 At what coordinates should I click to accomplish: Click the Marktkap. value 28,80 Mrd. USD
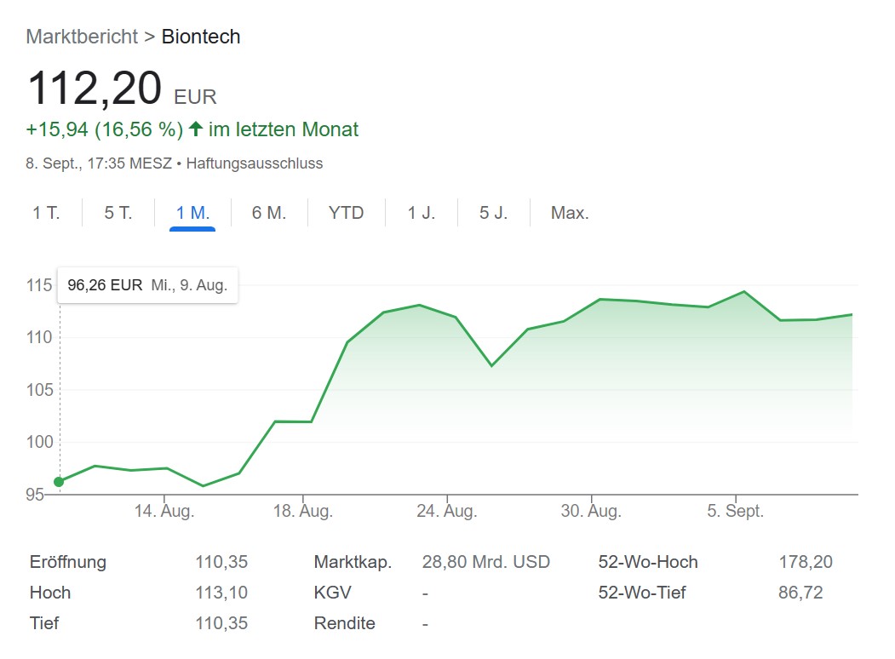485,562
